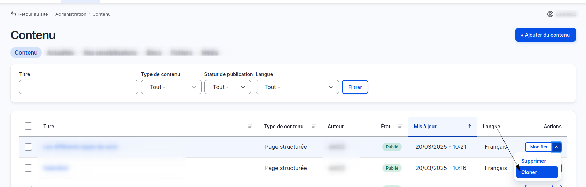Click the date 20/03/2025 - 10:21

coord(441,147)
